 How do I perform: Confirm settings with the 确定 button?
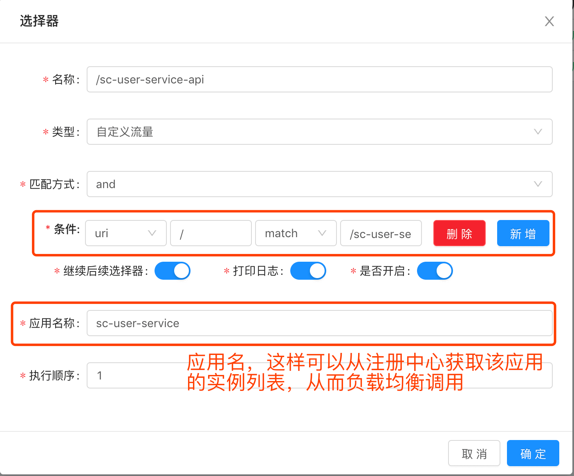coord(533,453)
